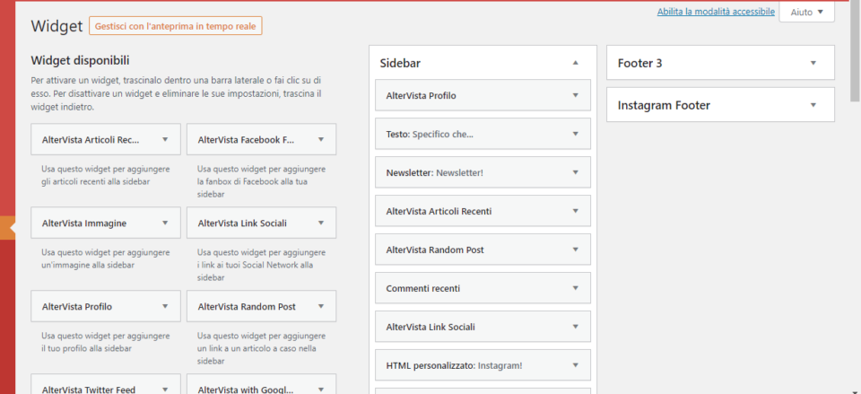Expand AlterVista Link Sociali in Sidebar

click(575, 327)
